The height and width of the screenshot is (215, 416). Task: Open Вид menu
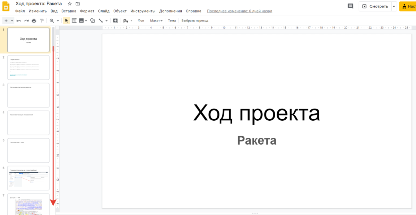click(x=54, y=11)
